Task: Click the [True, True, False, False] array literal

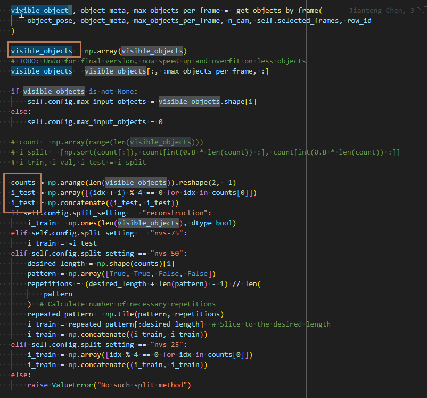Action: [x=159, y=274]
